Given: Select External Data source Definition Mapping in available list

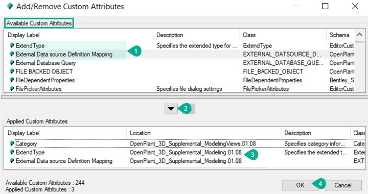Looking at the screenshot, I should tap(64, 54).
